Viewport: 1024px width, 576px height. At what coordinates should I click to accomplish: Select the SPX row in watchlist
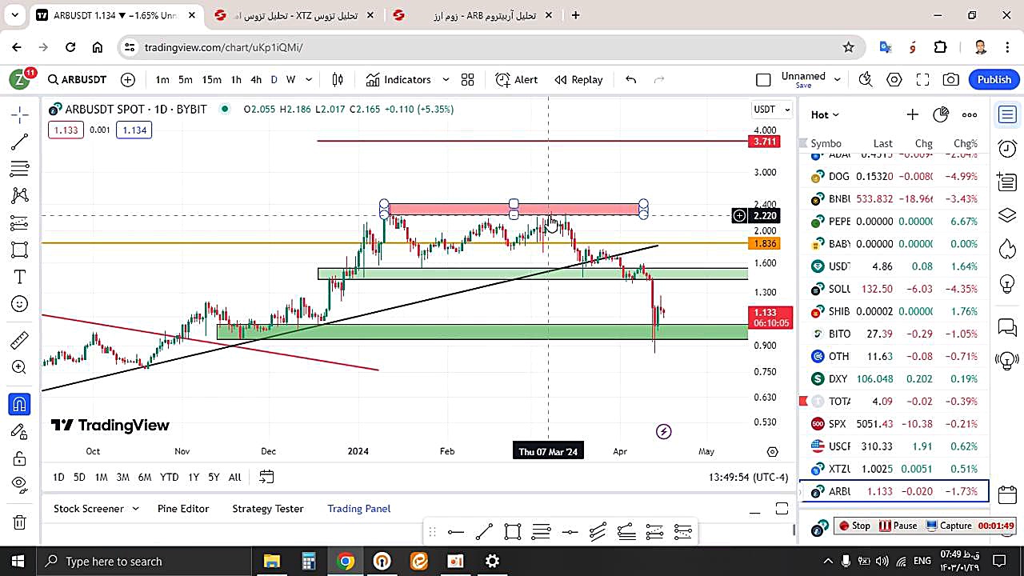point(894,424)
